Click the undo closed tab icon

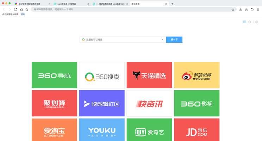pyautogui.click(x=252, y=10)
